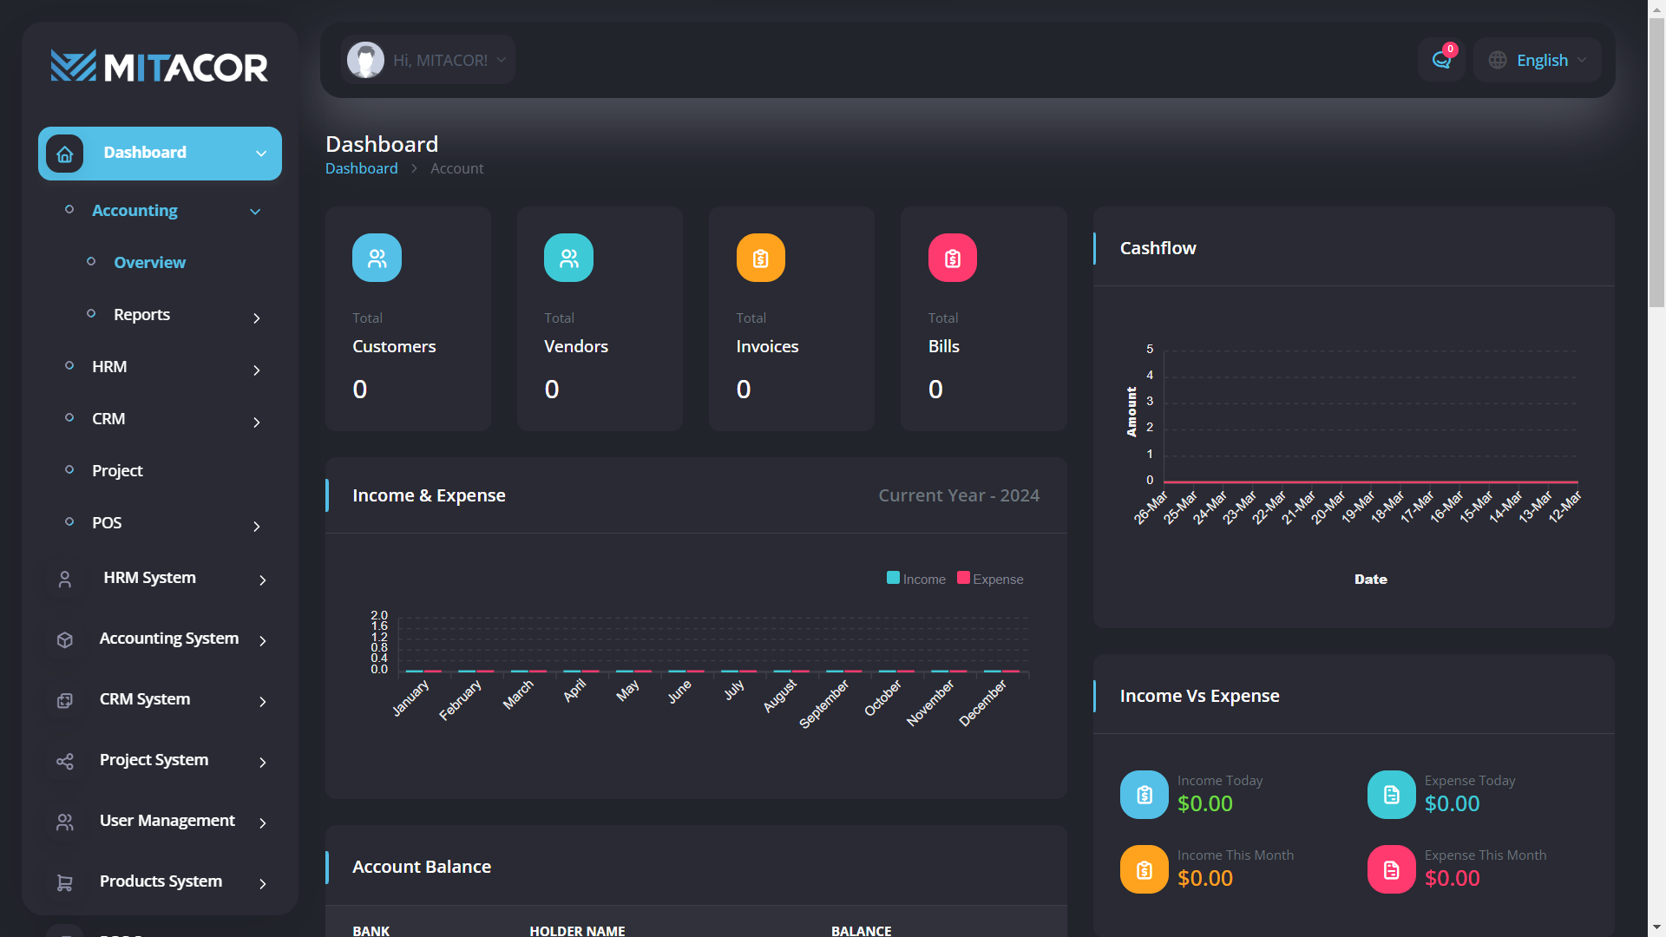Image resolution: width=1666 pixels, height=937 pixels.
Task: Open the Project sidebar item
Action: (117, 470)
